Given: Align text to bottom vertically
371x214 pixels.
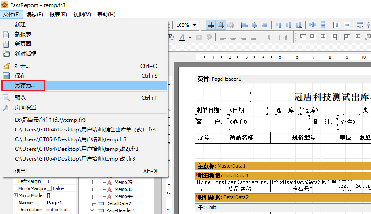Looking at the screenshot, I should pos(287,38).
